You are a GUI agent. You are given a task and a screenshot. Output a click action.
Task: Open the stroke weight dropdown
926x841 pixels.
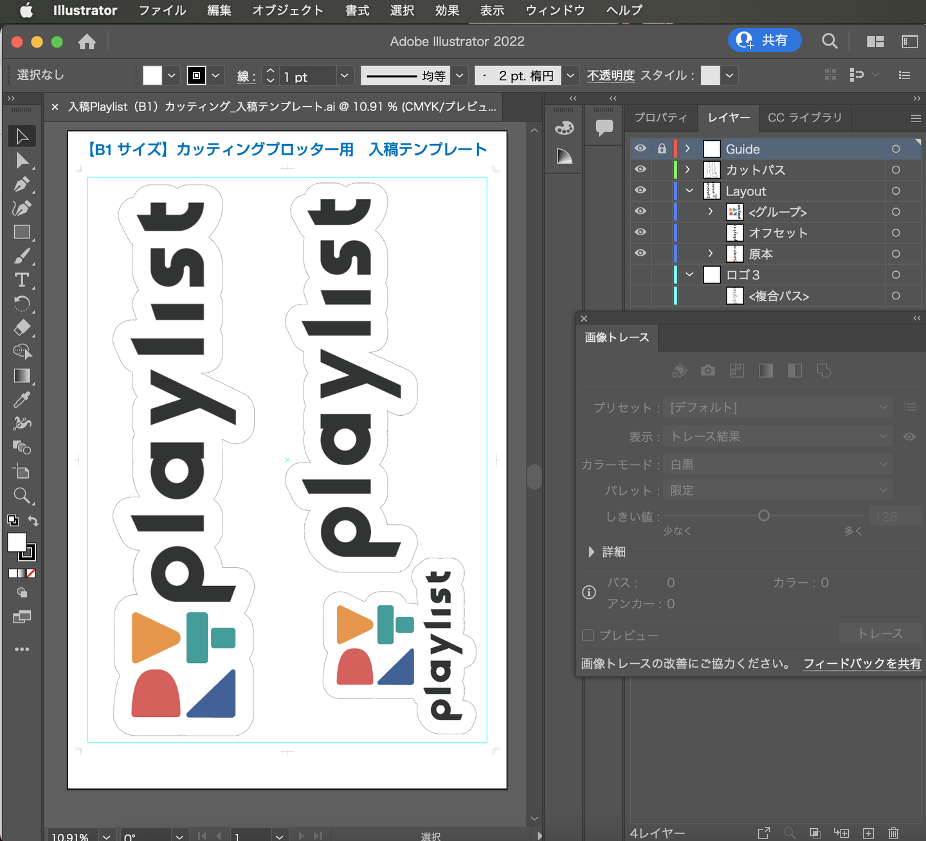click(x=345, y=76)
